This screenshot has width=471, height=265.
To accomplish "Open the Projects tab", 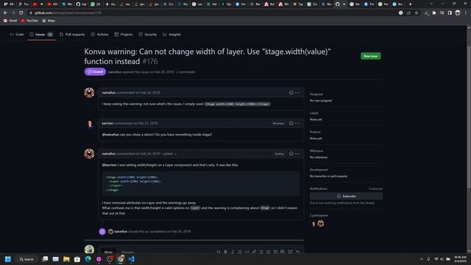I will [124, 35].
